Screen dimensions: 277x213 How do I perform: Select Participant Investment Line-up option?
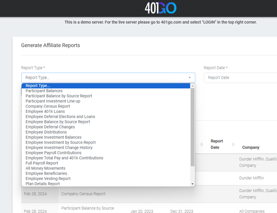click(53, 101)
